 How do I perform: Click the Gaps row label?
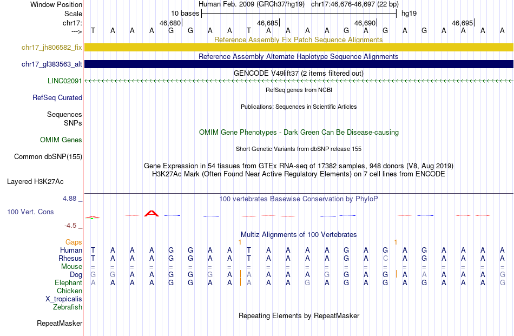point(74,242)
